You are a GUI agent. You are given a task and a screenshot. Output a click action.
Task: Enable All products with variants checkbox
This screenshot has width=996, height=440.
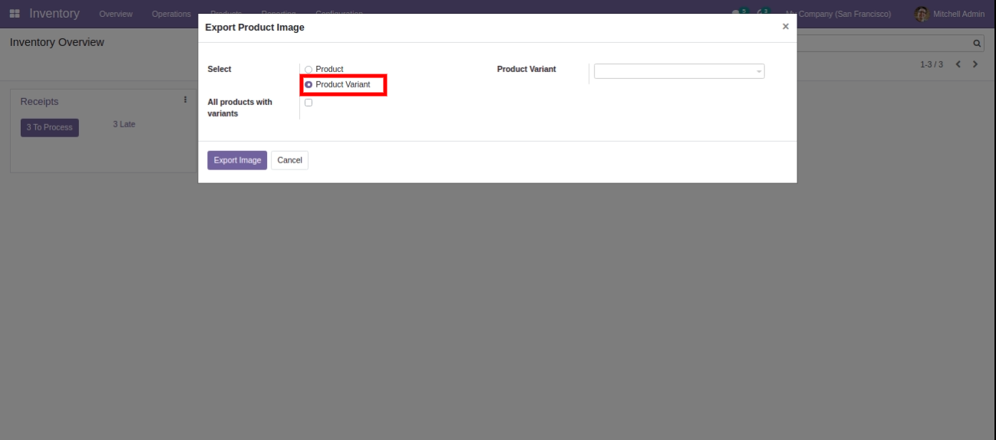tap(308, 103)
